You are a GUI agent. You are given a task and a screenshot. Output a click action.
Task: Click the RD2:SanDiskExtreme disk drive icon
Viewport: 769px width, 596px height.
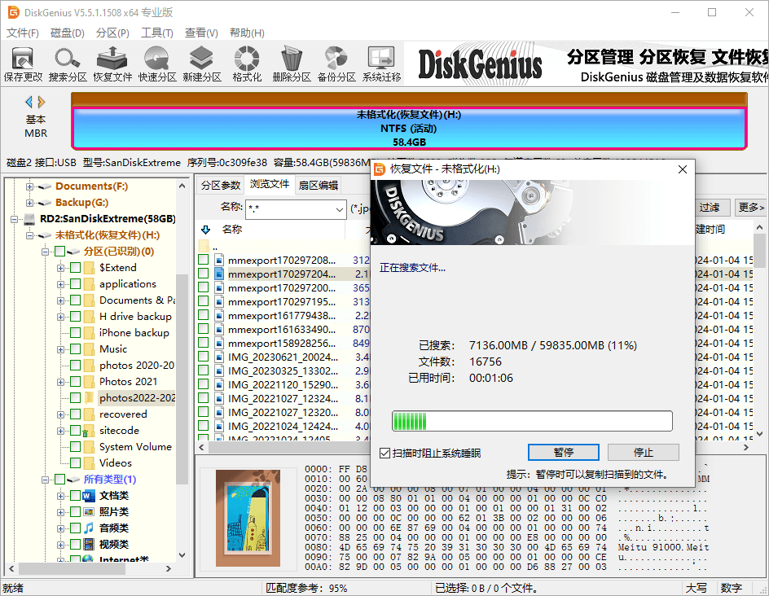click(x=30, y=218)
